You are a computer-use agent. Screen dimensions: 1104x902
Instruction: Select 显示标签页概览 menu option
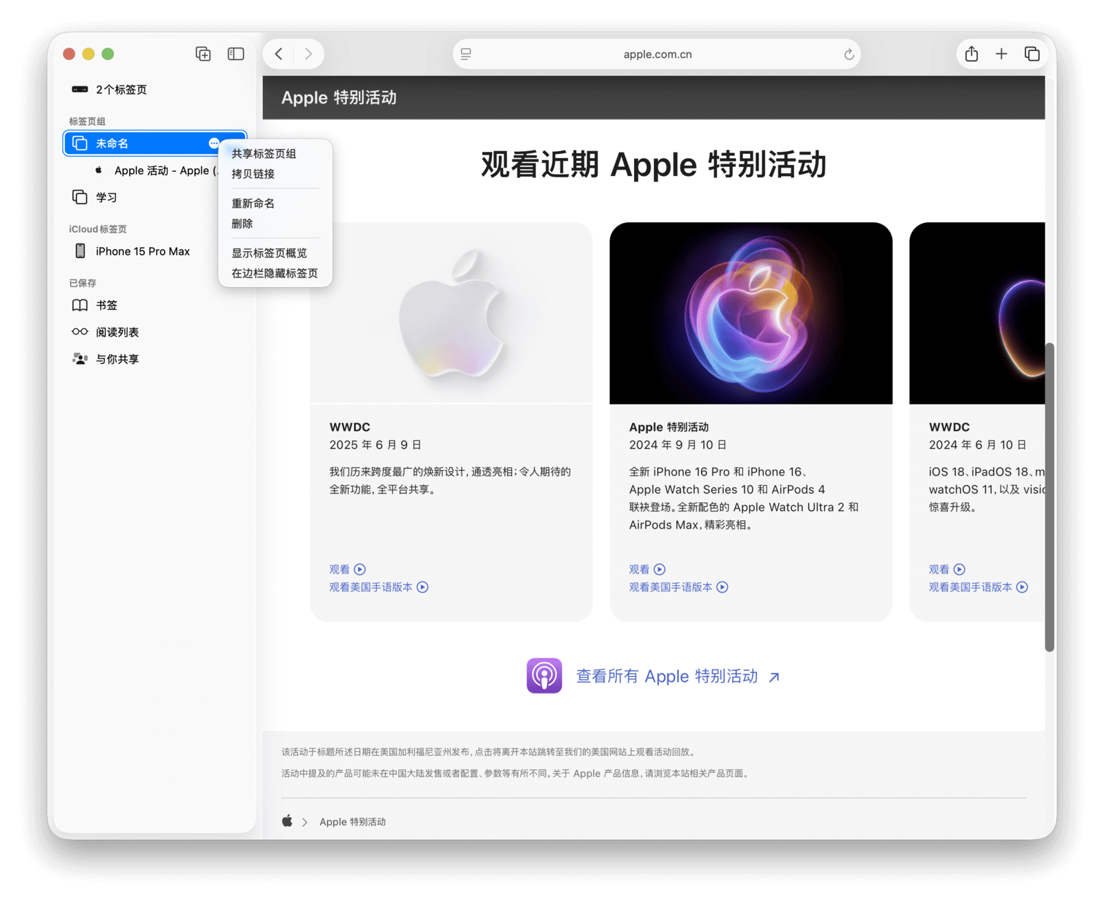(x=269, y=253)
